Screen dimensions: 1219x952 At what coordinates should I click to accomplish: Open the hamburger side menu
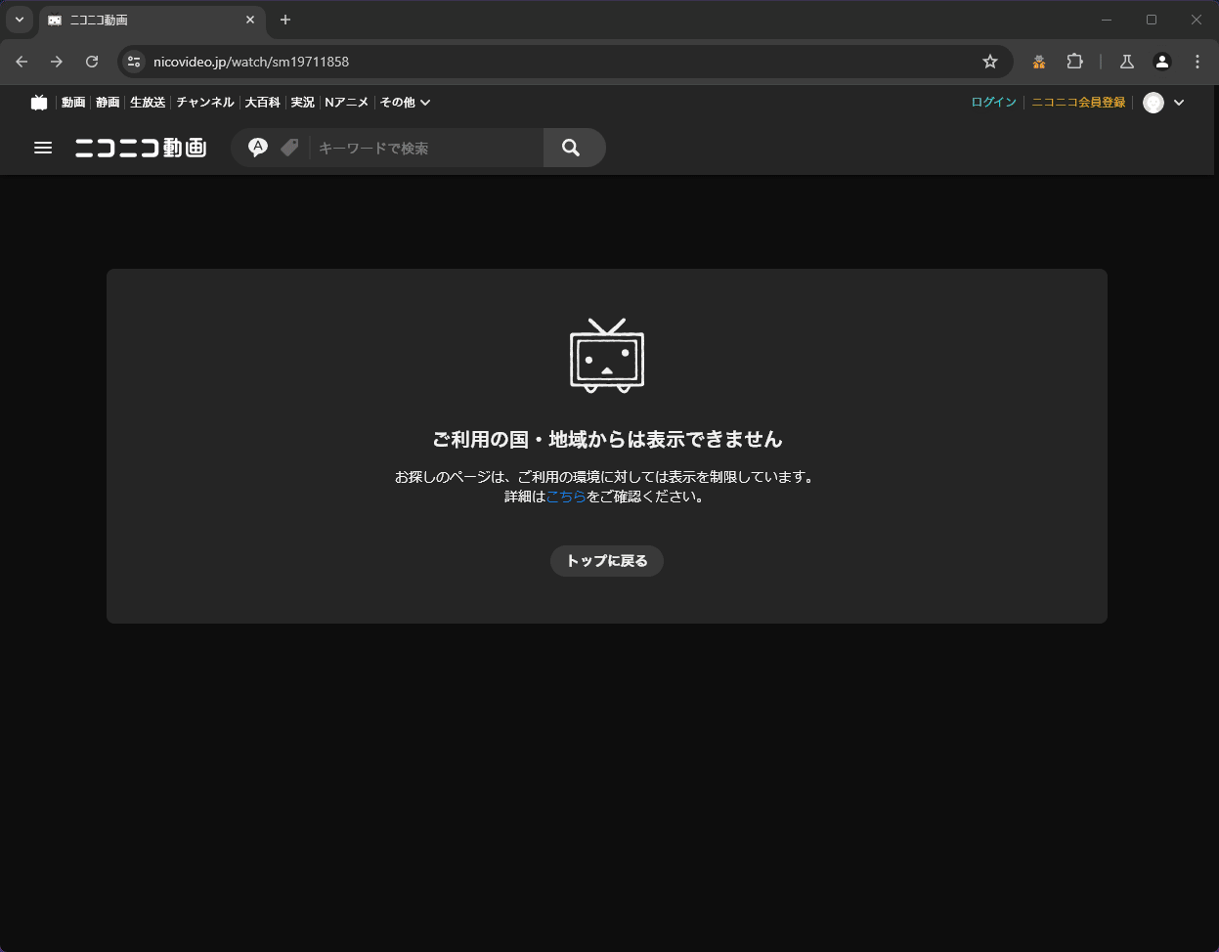(x=43, y=148)
